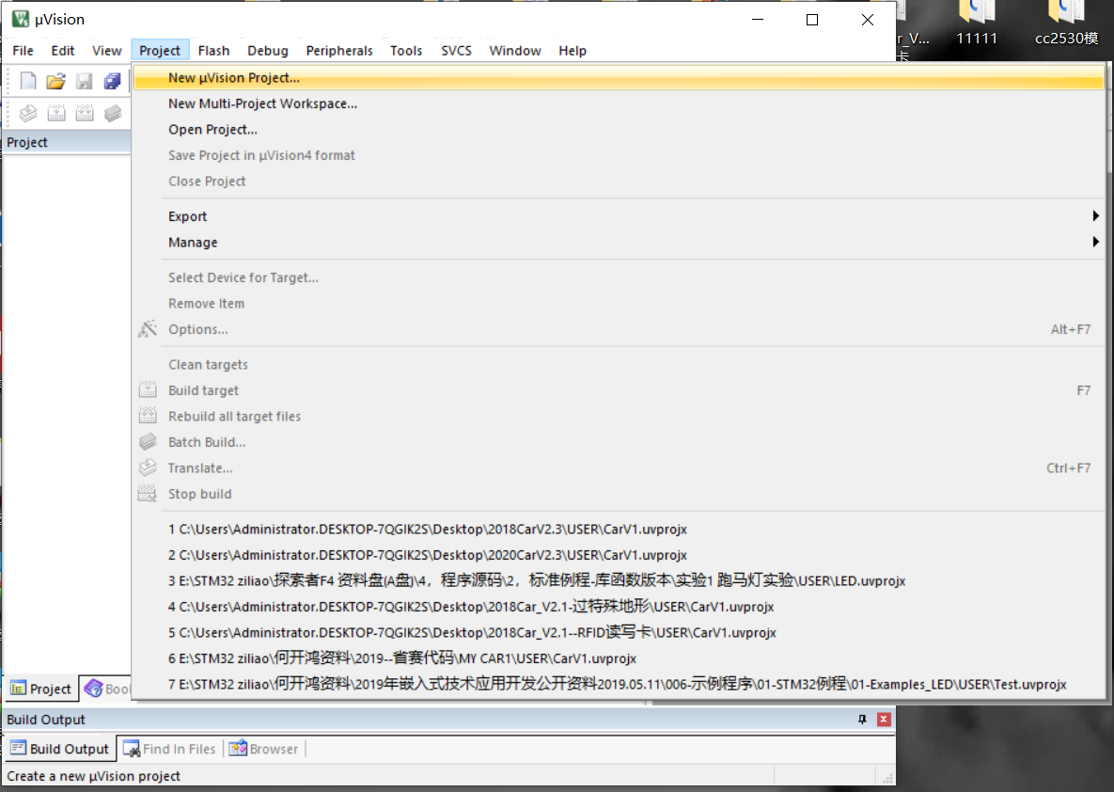Click the Open file folder icon
The width and height of the screenshot is (1114, 792).
[x=56, y=81]
